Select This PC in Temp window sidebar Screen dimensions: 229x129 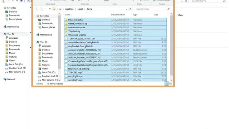(42, 42)
